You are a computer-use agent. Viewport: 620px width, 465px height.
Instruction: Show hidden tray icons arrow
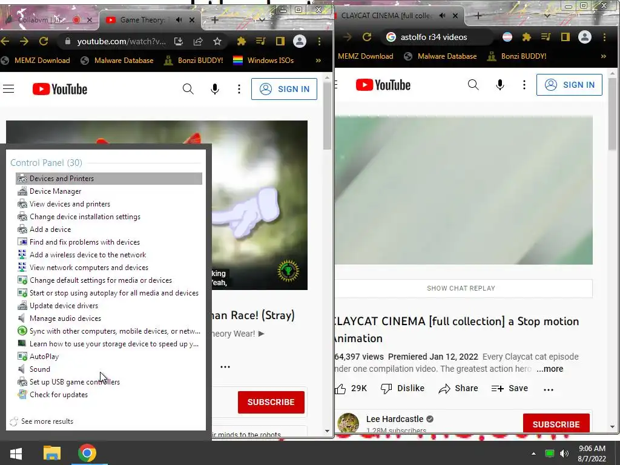pos(533,453)
